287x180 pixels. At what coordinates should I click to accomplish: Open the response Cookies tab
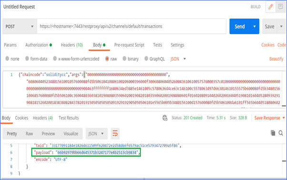coord(21,118)
